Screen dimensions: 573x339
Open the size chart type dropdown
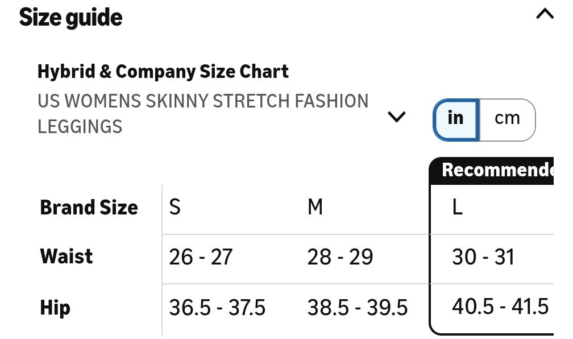tap(396, 117)
